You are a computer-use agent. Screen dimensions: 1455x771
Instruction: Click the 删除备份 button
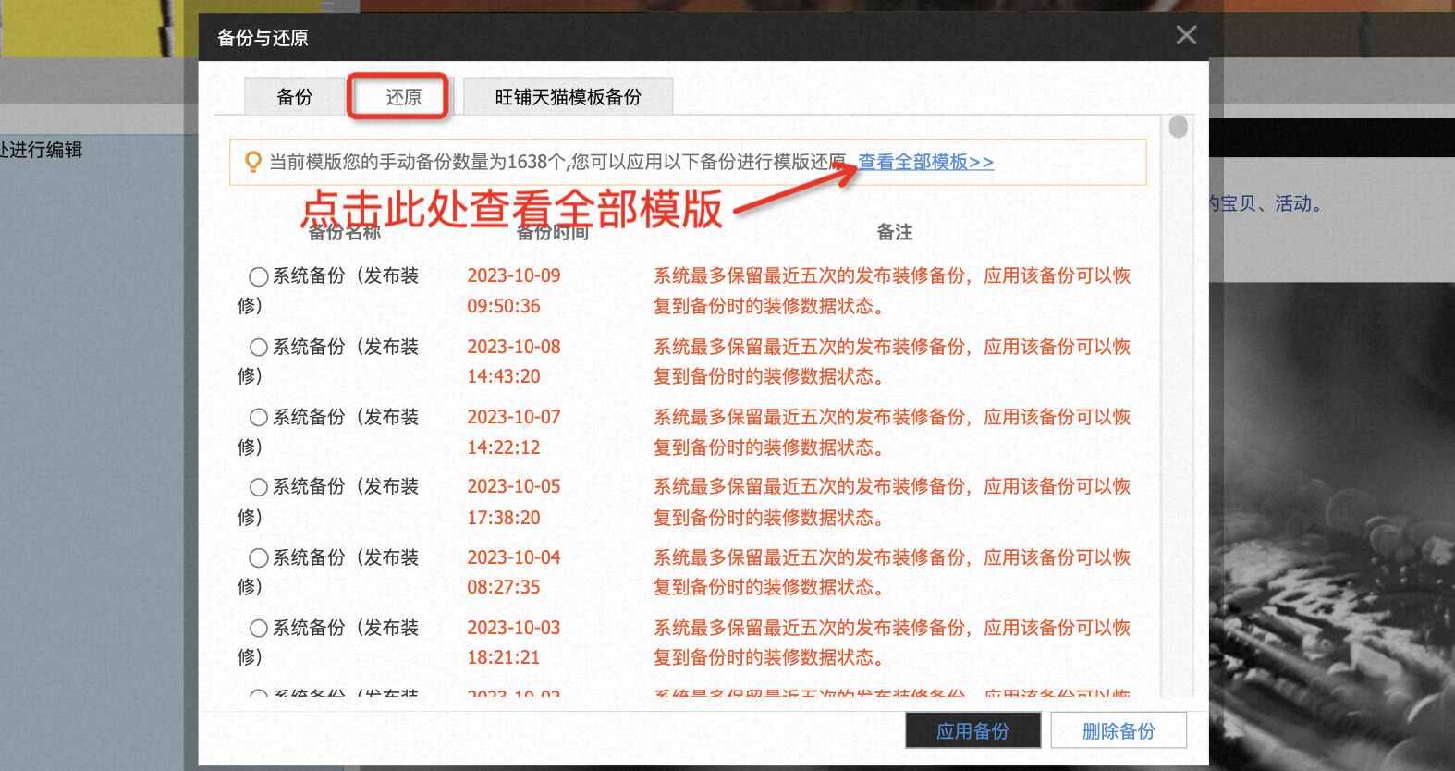(1119, 730)
